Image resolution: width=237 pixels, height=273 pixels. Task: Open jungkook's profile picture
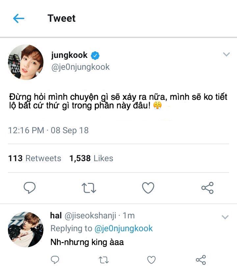coord(26,62)
